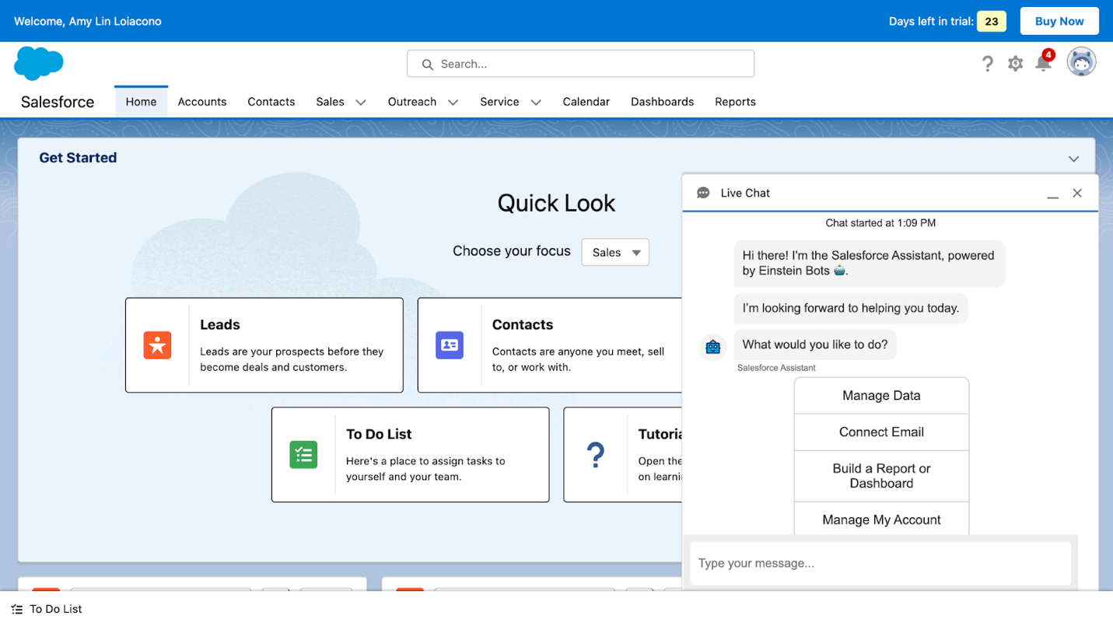The image size is (1113, 626).
Task: Click the user profile avatar
Action: 1080,62
